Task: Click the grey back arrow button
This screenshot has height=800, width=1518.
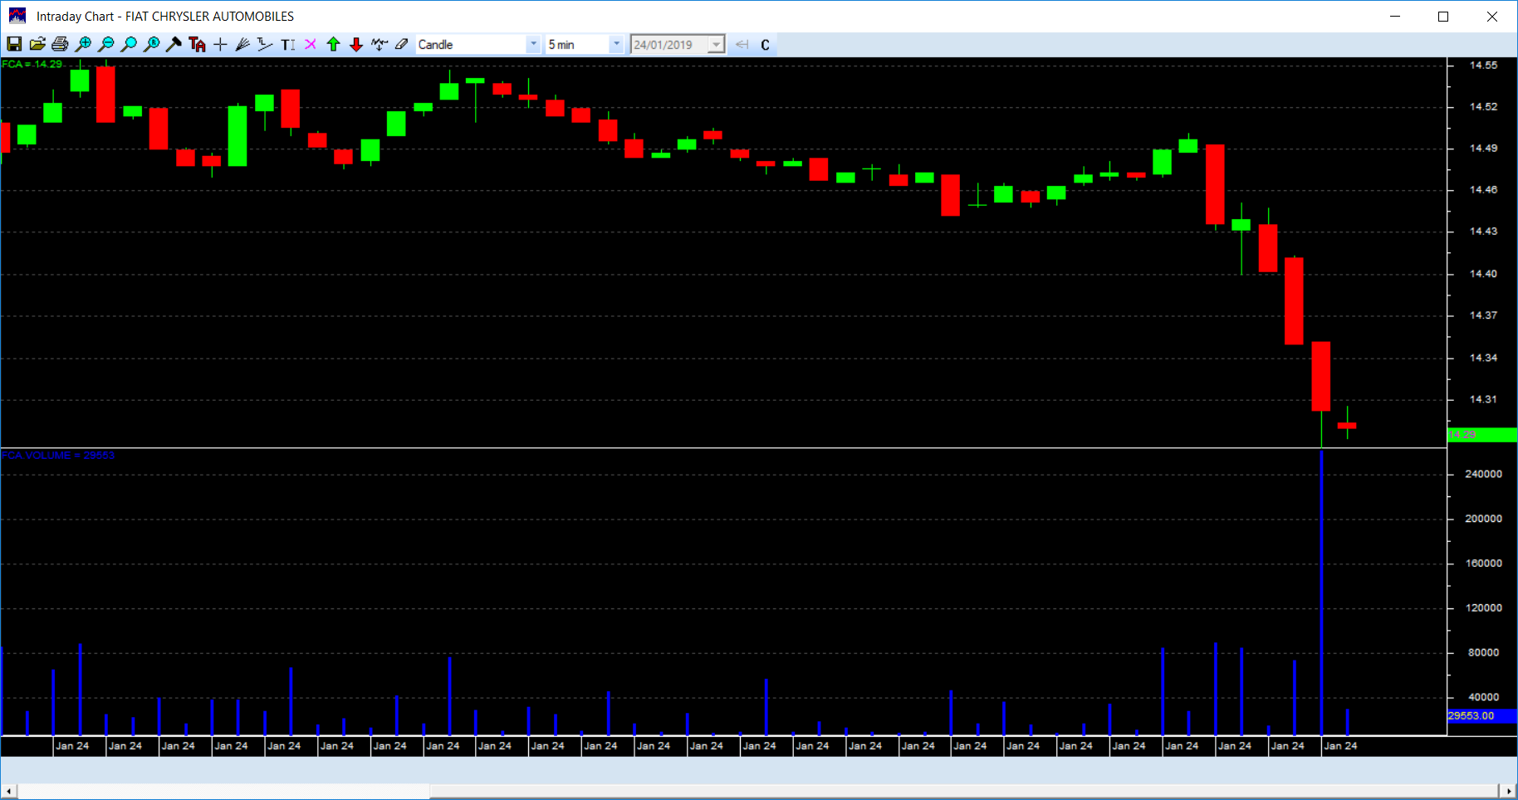Action: point(742,44)
